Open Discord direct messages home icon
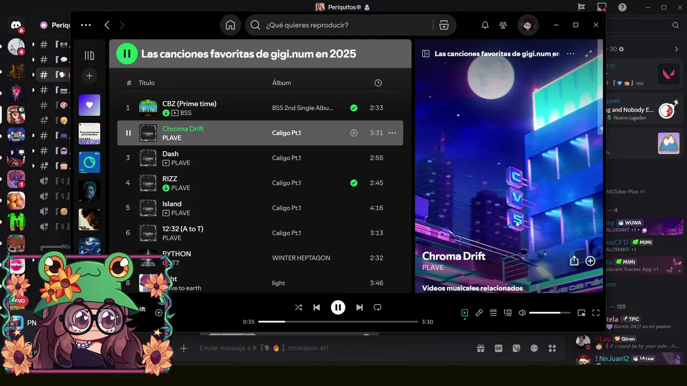Viewport: 687px width, 386px height. [x=16, y=25]
